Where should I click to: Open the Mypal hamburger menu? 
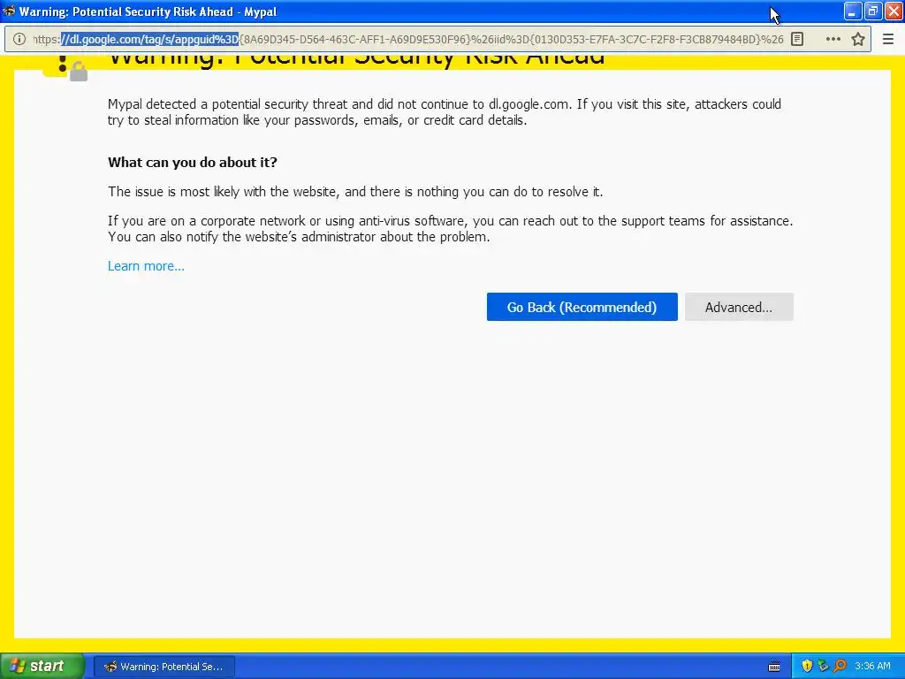888,39
